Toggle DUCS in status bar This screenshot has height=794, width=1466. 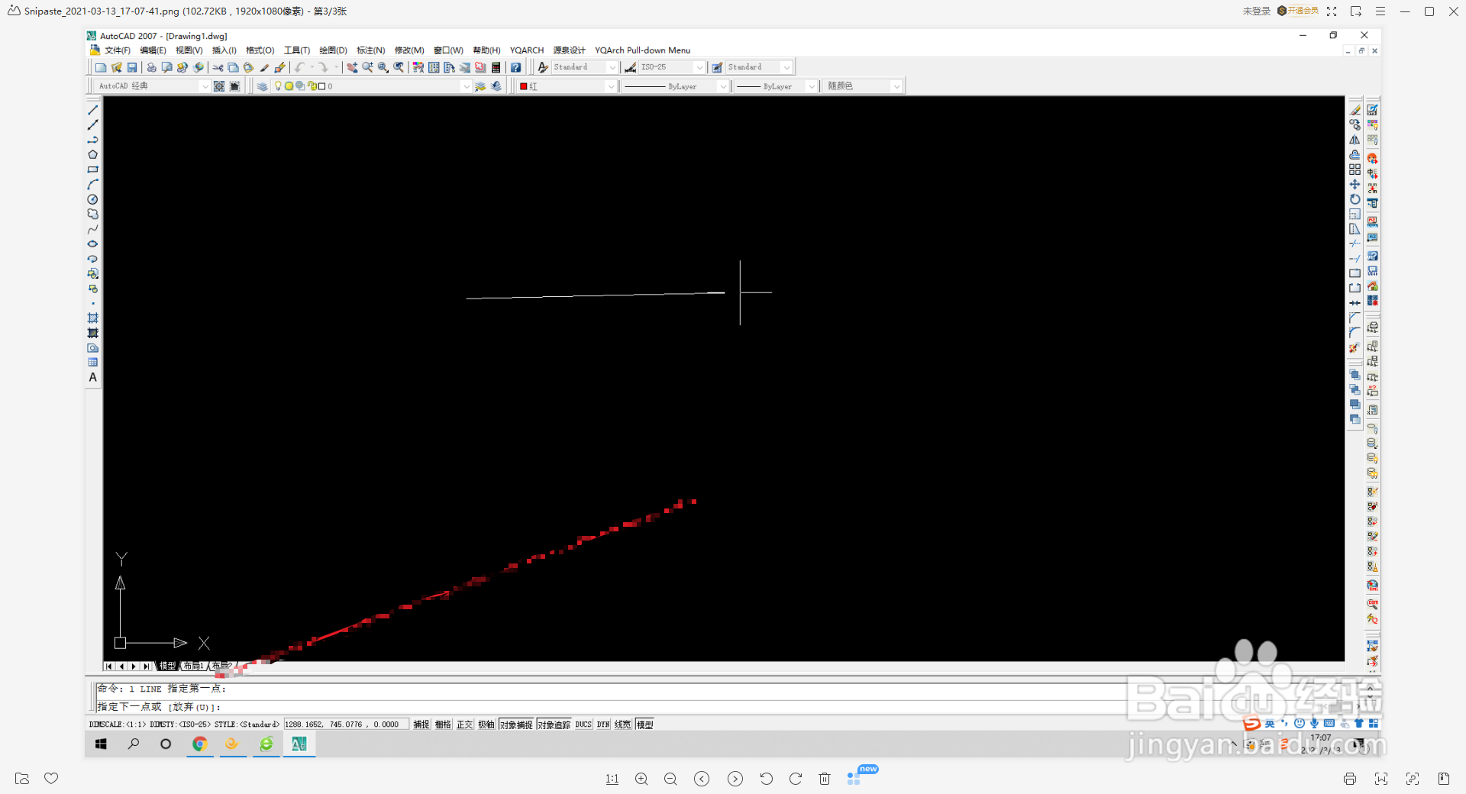583,725
